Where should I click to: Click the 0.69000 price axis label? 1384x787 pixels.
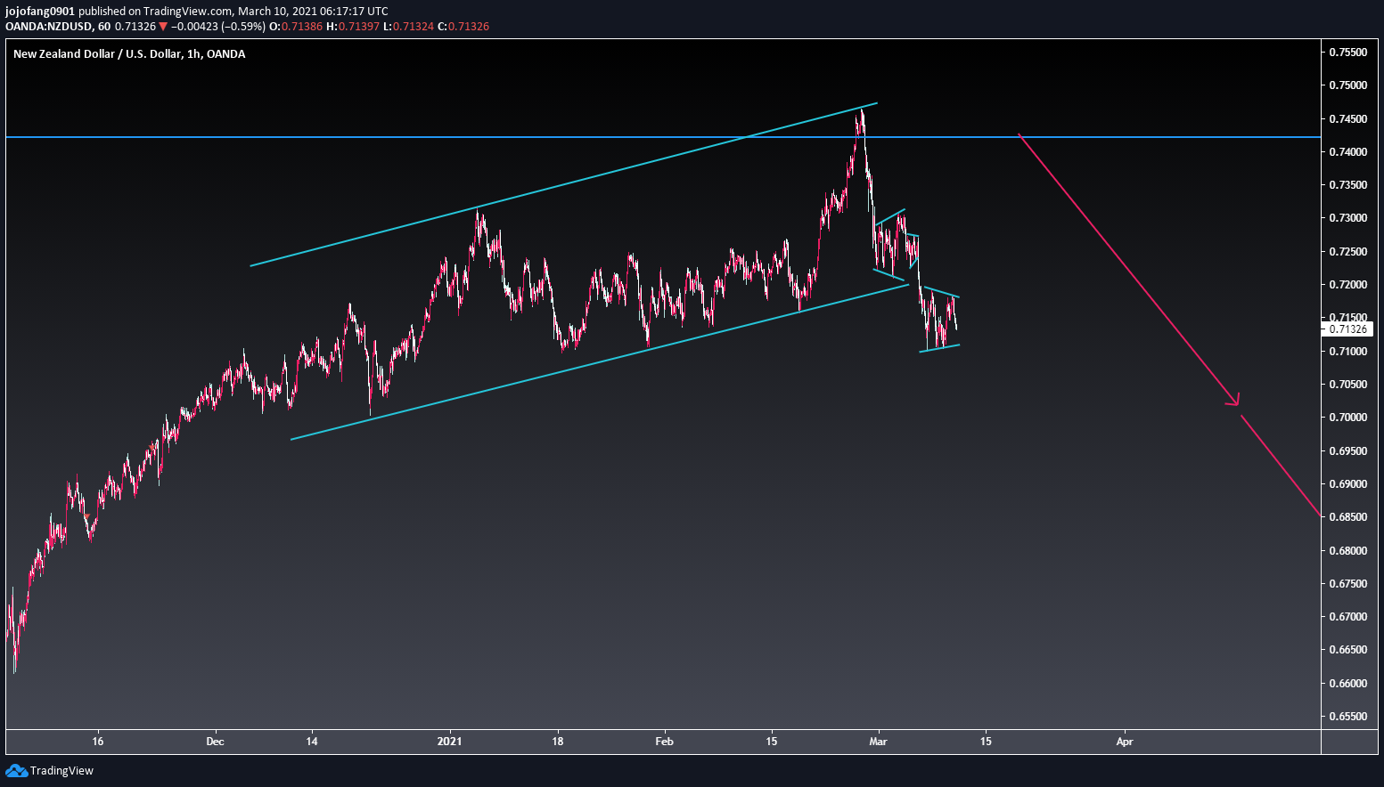[x=1347, y=484]
